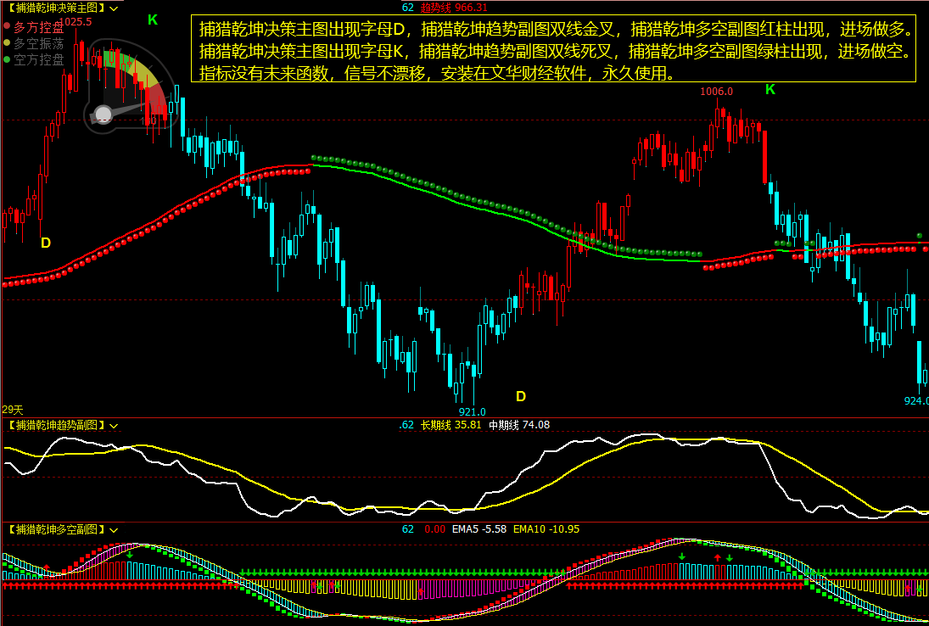Viewport: 929px width, 626px height.
Task: Click the yellow dot beside 多空振荡
Action: click(7, 42)
